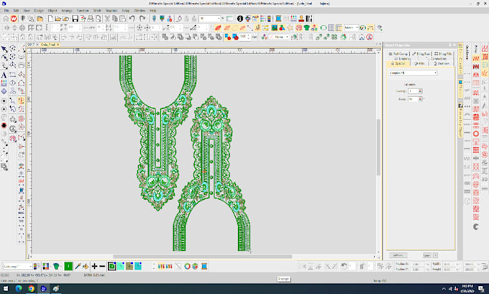Select the green color 1 swatch

click(68, 266)
